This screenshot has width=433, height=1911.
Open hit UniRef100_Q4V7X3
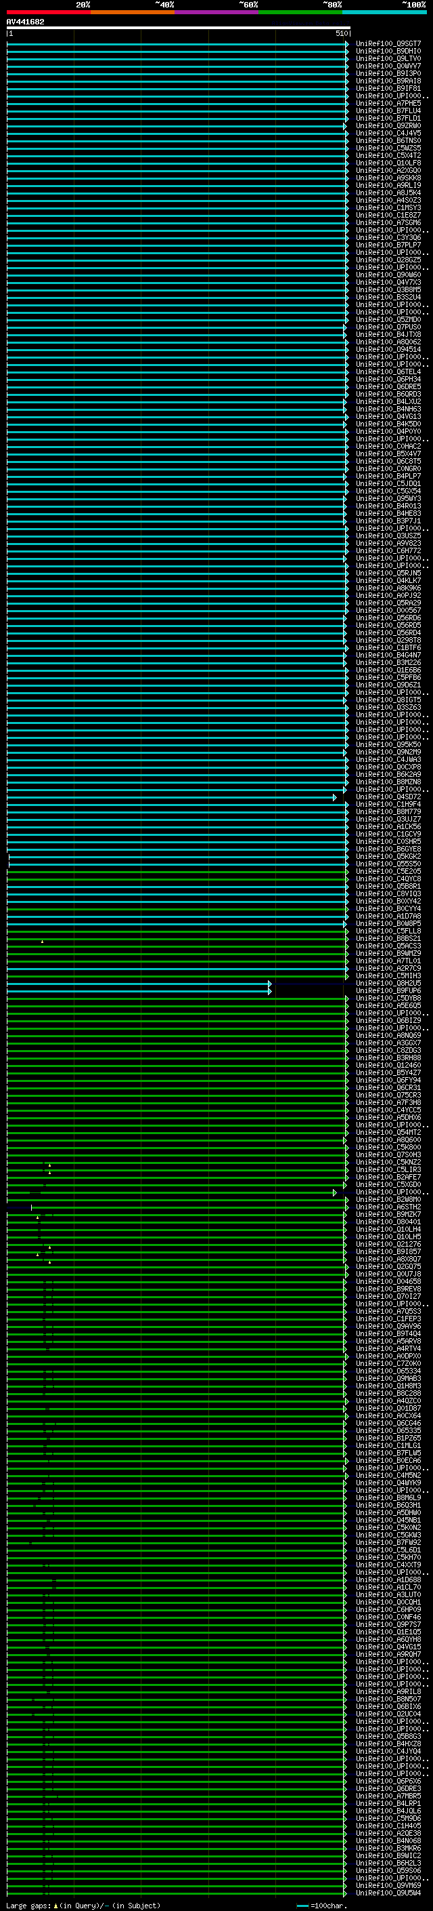coord(388,283)
